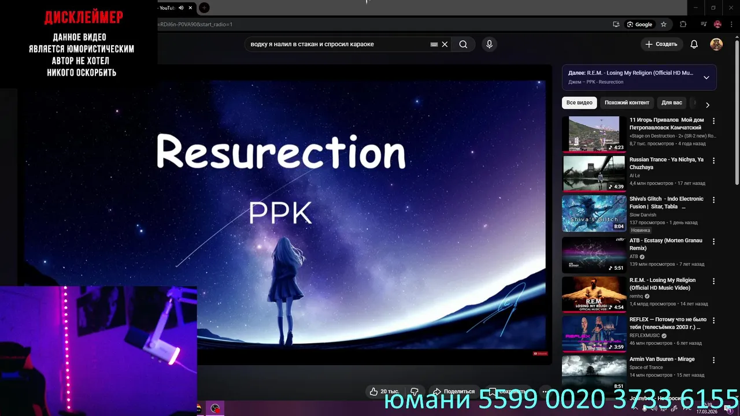Open options menu for Armin Van Buuren Mirage

[713, 360]
